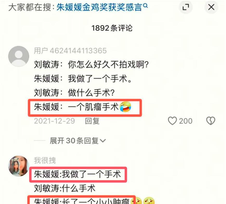Click the laughing-crying emoji in first comment
The image size is (226, 204).
[x=125, y=107]
